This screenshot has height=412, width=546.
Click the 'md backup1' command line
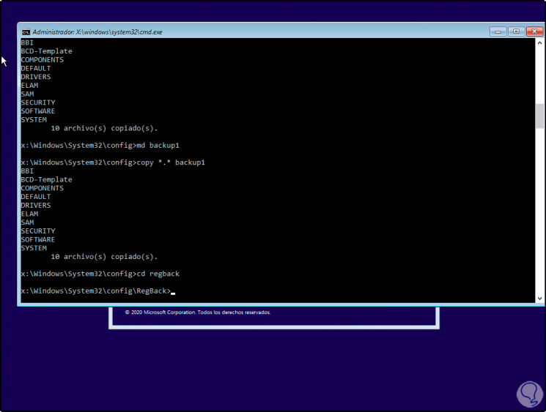click(x=100, y=146)
